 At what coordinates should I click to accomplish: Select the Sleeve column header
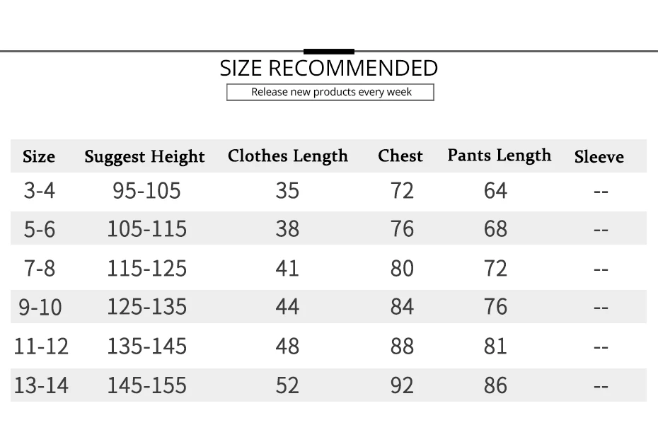pyautogui.click(x=599, y=157)
